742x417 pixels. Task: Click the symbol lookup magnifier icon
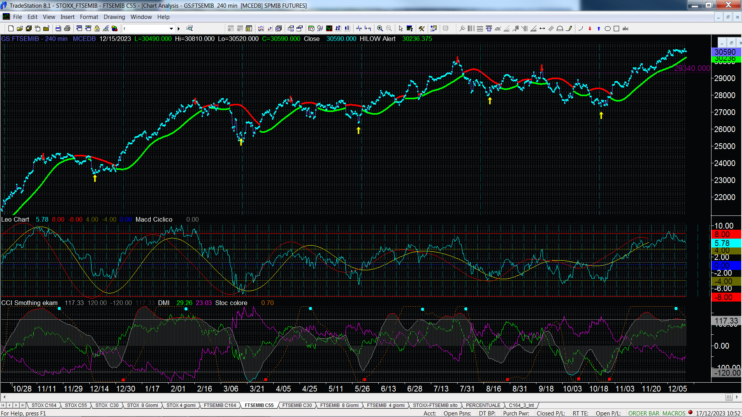pos(189,28)
